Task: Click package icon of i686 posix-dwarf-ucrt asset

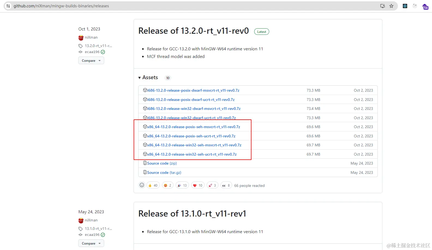Action: 145,99
